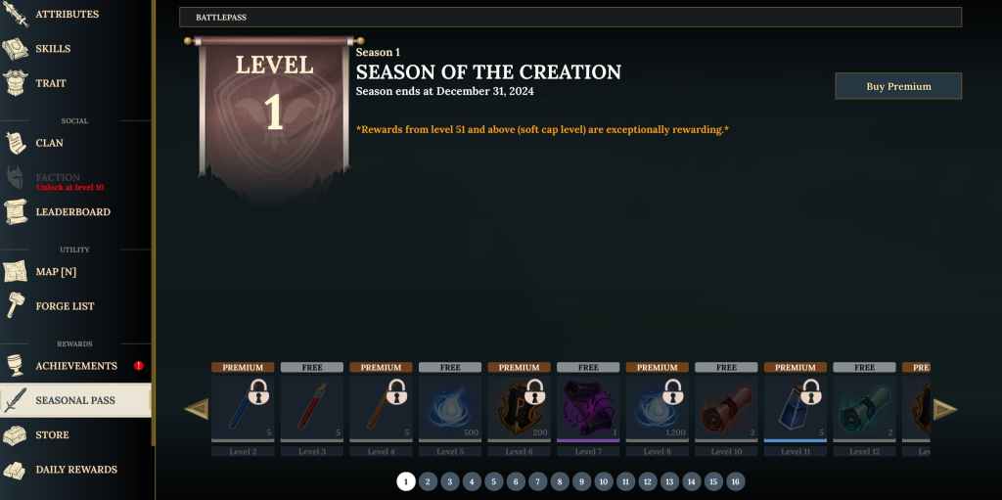Select the free Level 5 reward of 500
1002x500 pixels.
[450, 409]
